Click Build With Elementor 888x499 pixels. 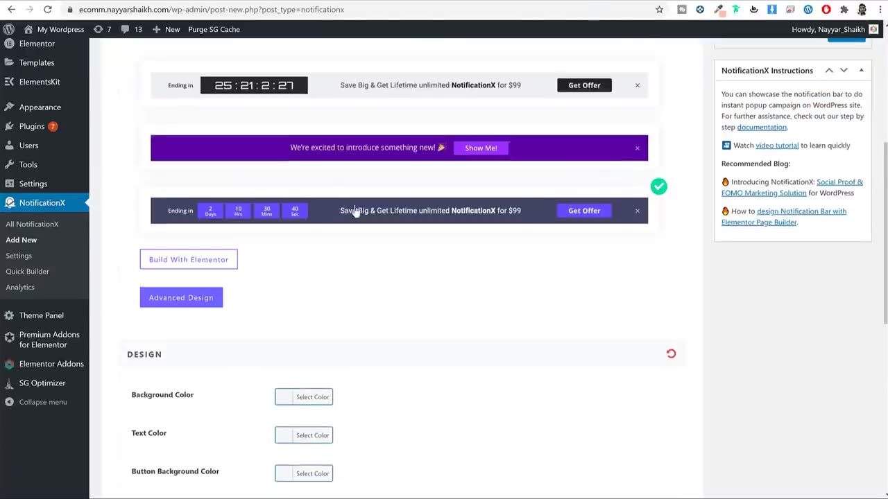[x=189, y=259]
